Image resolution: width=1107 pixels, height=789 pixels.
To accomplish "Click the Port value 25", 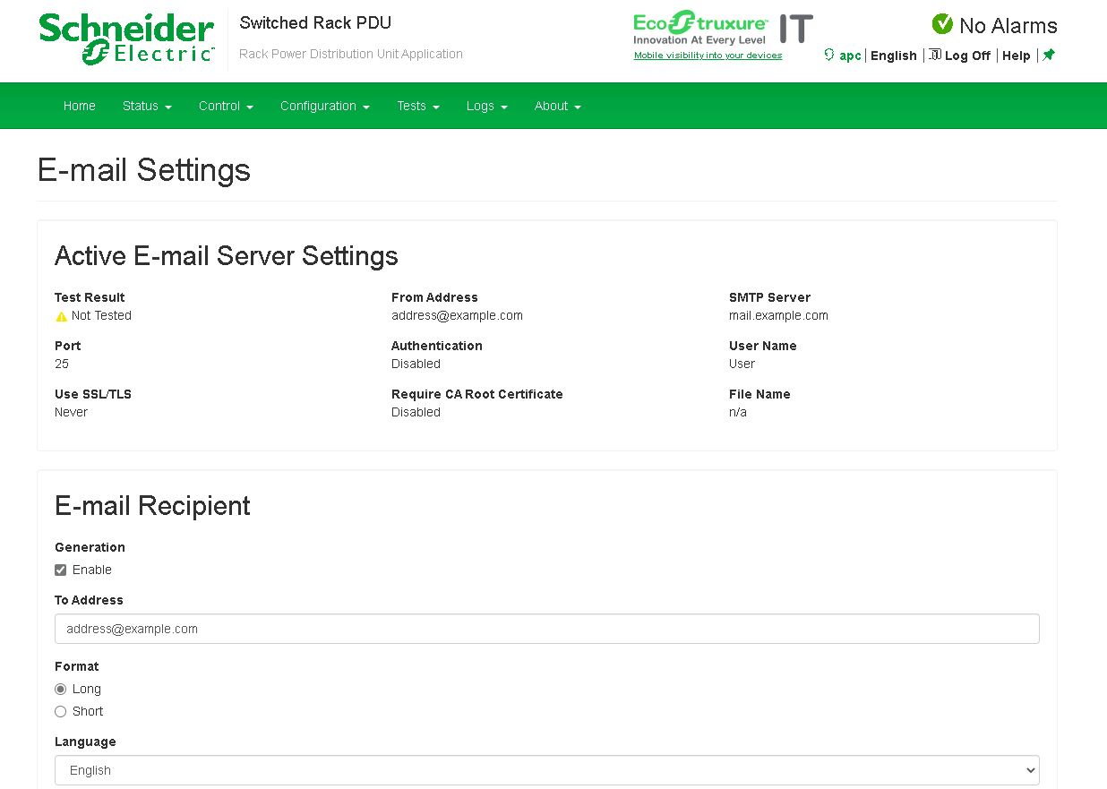I will (x=62, y=364).
